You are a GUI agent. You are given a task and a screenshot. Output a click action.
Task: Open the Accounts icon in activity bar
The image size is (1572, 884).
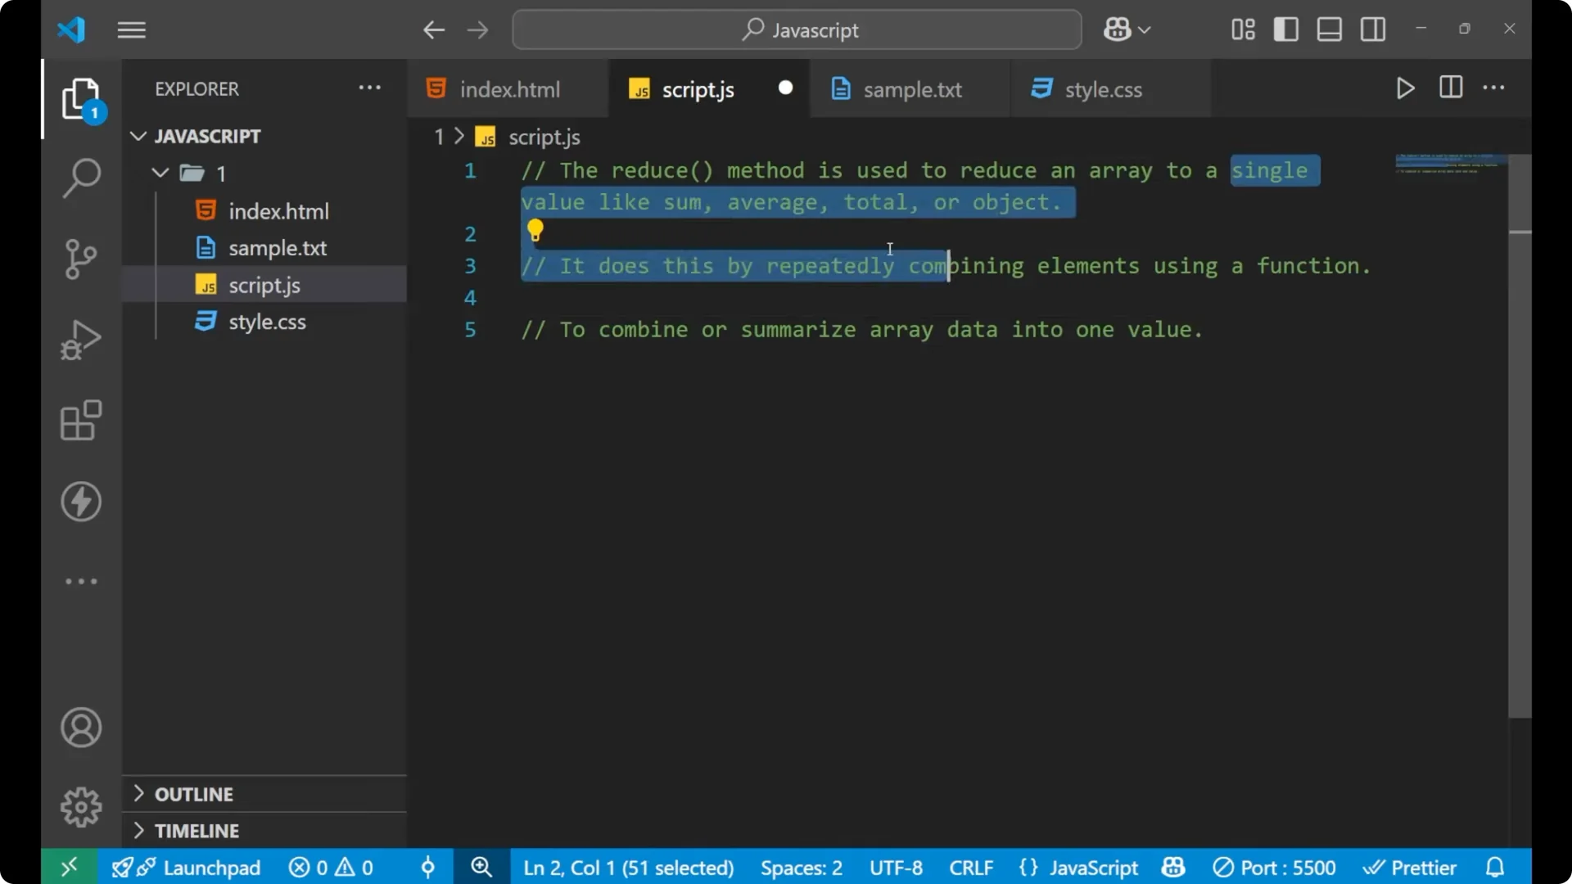80,728
